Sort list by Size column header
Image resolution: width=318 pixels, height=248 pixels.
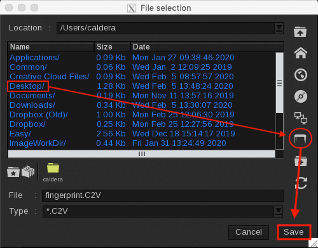(x=112, y=47)
